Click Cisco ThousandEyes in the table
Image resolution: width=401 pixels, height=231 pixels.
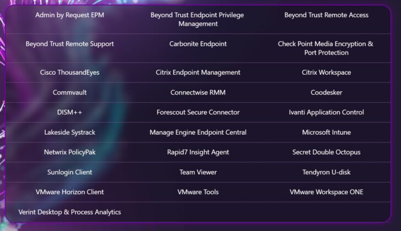pyautogui.click(x=69, y=72)
